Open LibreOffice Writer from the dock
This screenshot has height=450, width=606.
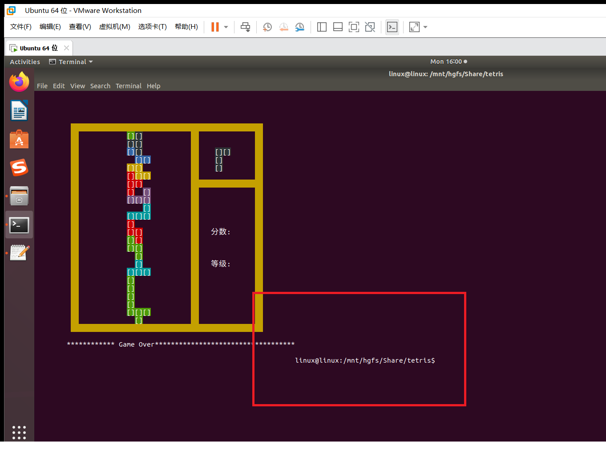pos(19,110)
